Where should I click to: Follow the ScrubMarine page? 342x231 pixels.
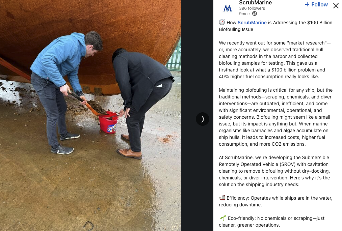(x=316, y=5)
